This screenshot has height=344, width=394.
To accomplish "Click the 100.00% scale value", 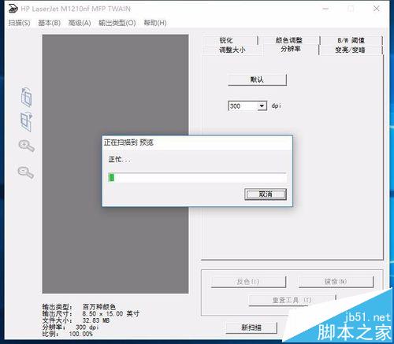I will 81,334.
